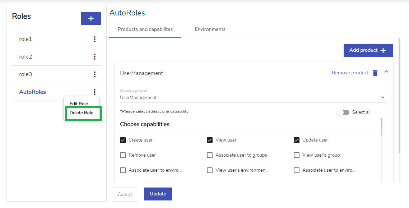Screen dimensions: 409x208
Task: Click the Cancel button
Action: (x=125, y=194)
